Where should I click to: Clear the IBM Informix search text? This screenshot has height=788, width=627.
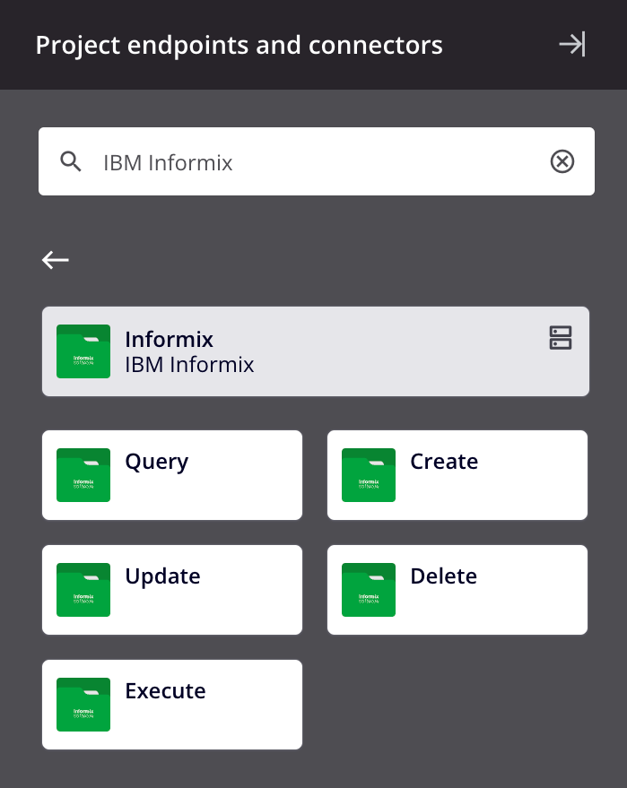(562, 161)
